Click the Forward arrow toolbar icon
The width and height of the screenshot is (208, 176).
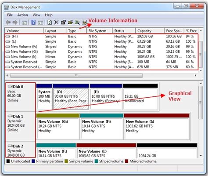pos(15,22)
